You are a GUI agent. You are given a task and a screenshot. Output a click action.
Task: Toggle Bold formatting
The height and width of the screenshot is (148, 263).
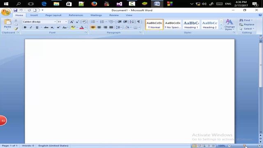point(25,28)
